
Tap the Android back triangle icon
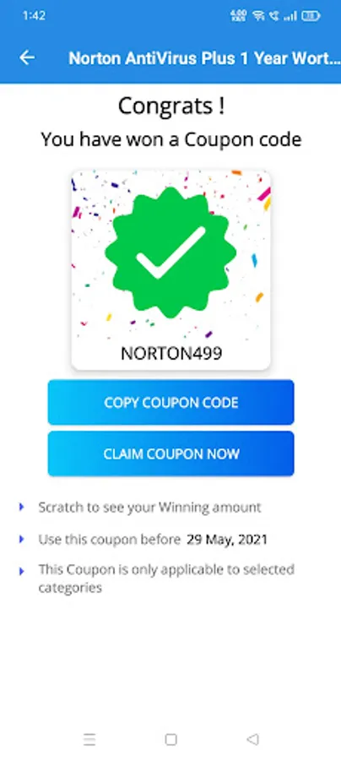click(x=252, y=739)
